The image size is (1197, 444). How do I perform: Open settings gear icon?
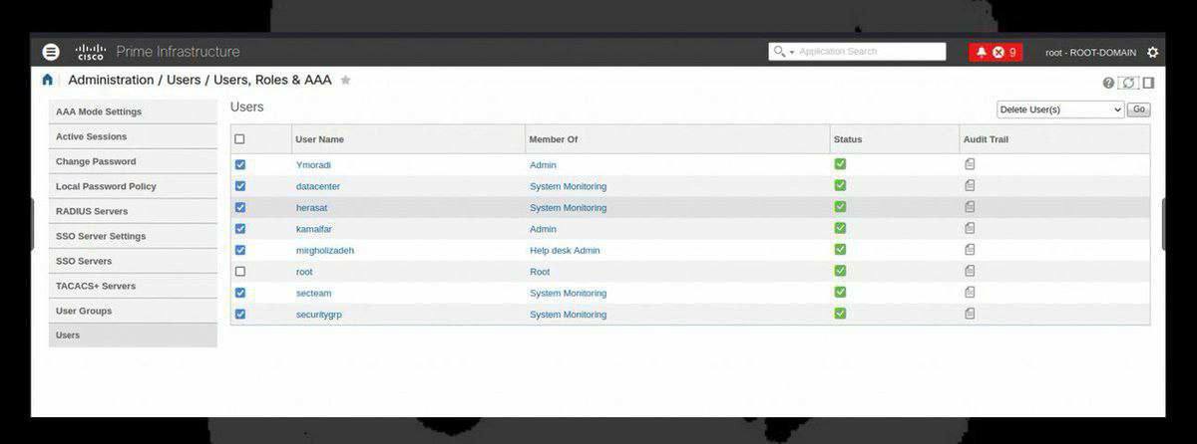click(1153, 52)
